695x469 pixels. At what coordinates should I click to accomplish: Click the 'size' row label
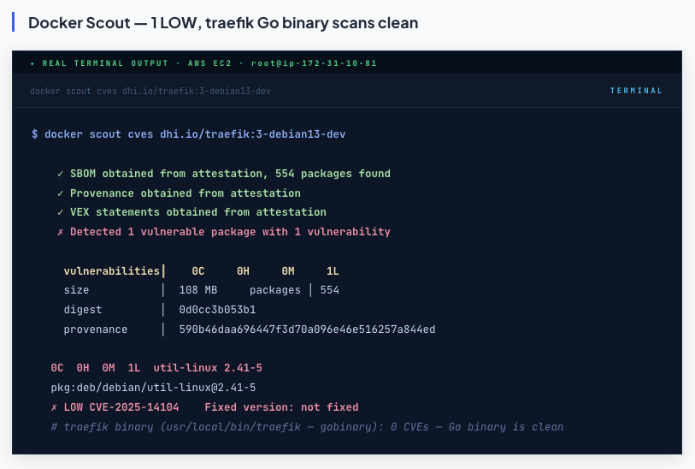tap(76, 290)
